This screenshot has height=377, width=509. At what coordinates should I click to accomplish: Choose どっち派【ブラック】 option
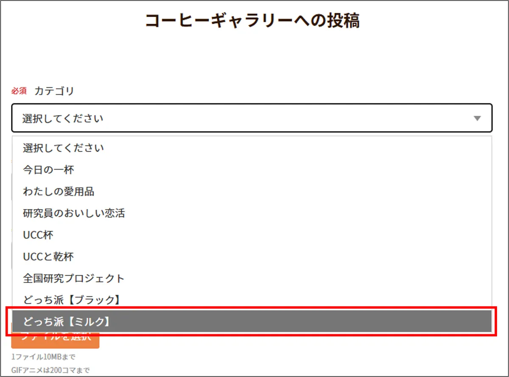[x=72, y=300]
